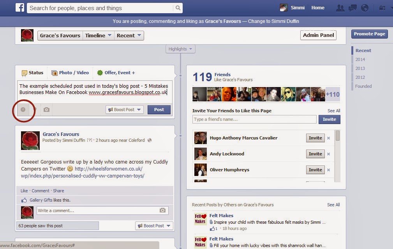Click Grace's Favours rose page thumbnail header

tap(27, 35)
